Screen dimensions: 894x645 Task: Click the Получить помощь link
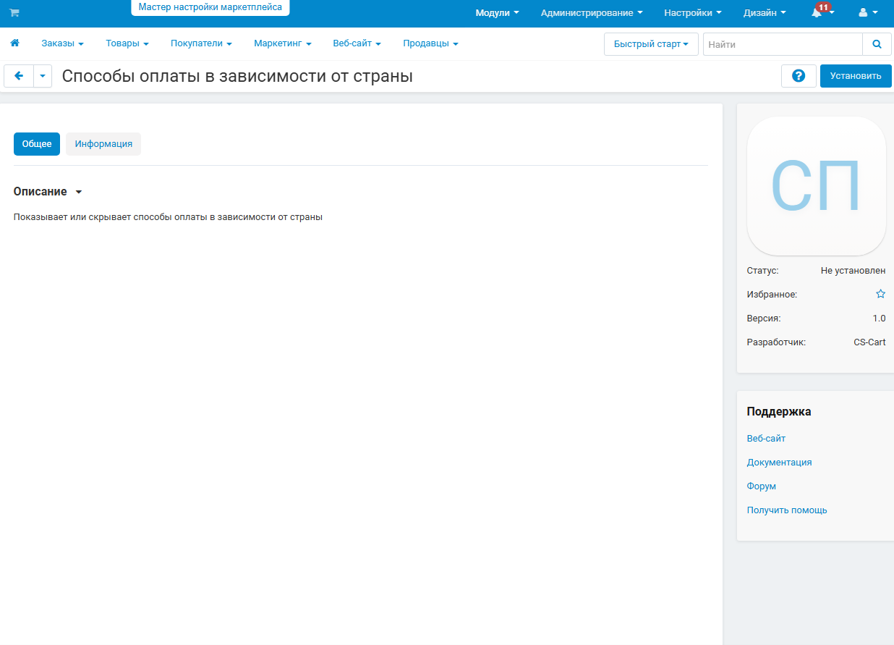786,510
